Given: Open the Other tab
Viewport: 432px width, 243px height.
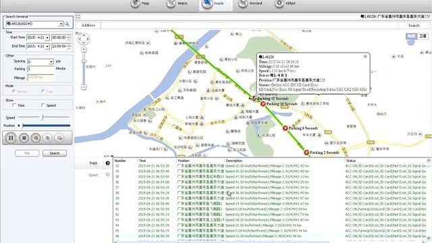Looking at the screenshot, I should click(x=285, y=3).
